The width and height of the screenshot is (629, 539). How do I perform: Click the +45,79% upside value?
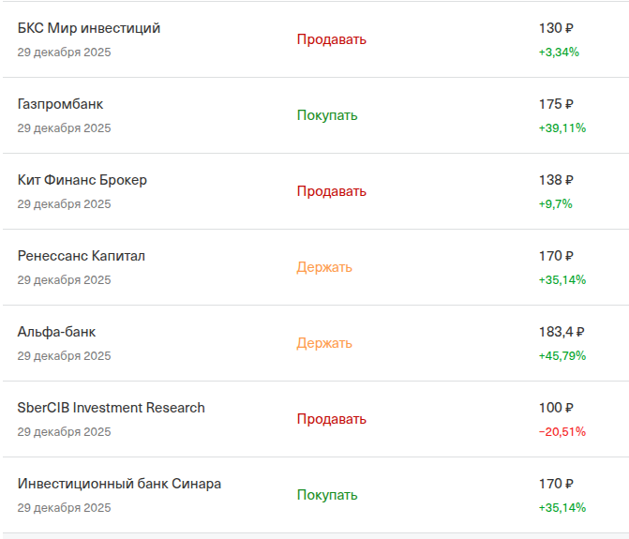pyautogui.click(x=562, y=356)
